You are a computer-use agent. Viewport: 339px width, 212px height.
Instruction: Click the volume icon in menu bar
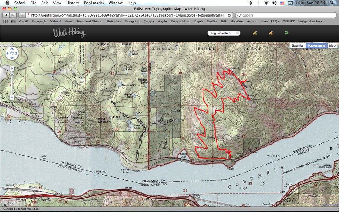tap(274, 3)
